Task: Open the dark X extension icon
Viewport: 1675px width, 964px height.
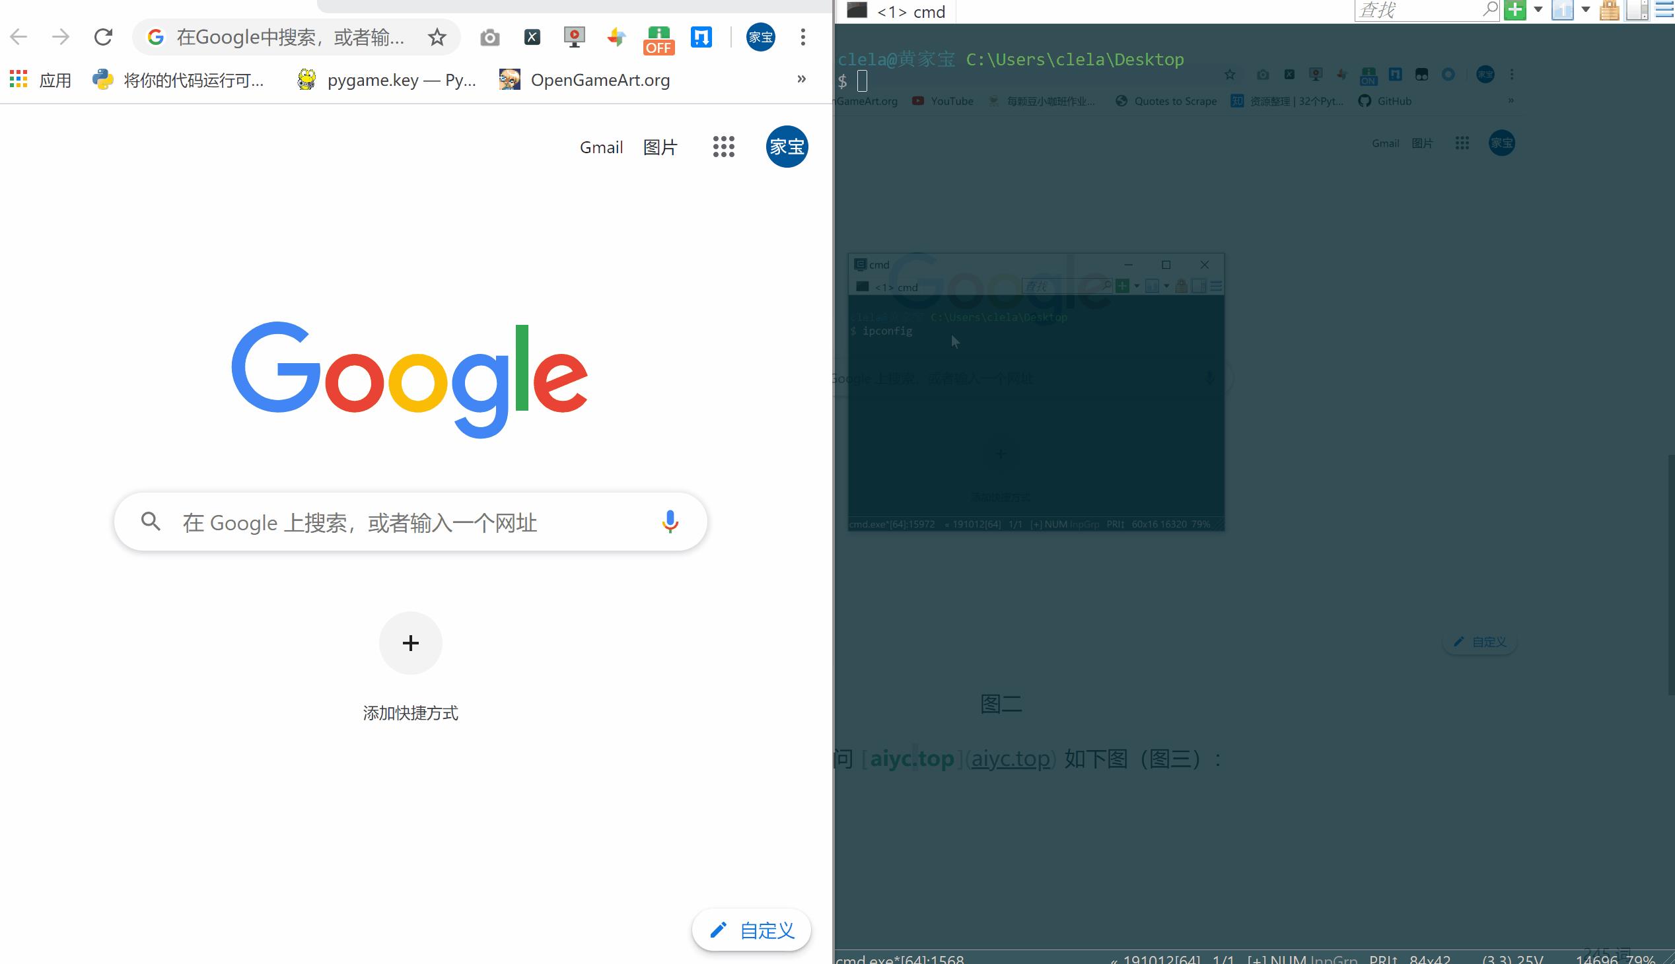Action: 532,37
